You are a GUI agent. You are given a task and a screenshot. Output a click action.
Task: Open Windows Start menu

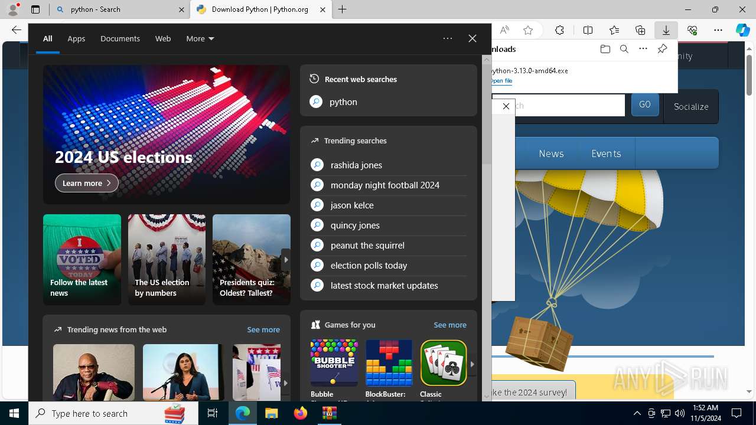point(14,413)
